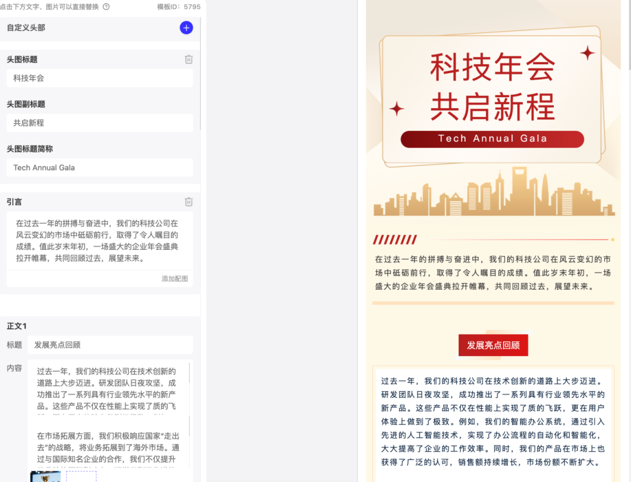Edit the 科技年会 title input field
This screenshot has width=631, height=482.
(x=99, y=78)
